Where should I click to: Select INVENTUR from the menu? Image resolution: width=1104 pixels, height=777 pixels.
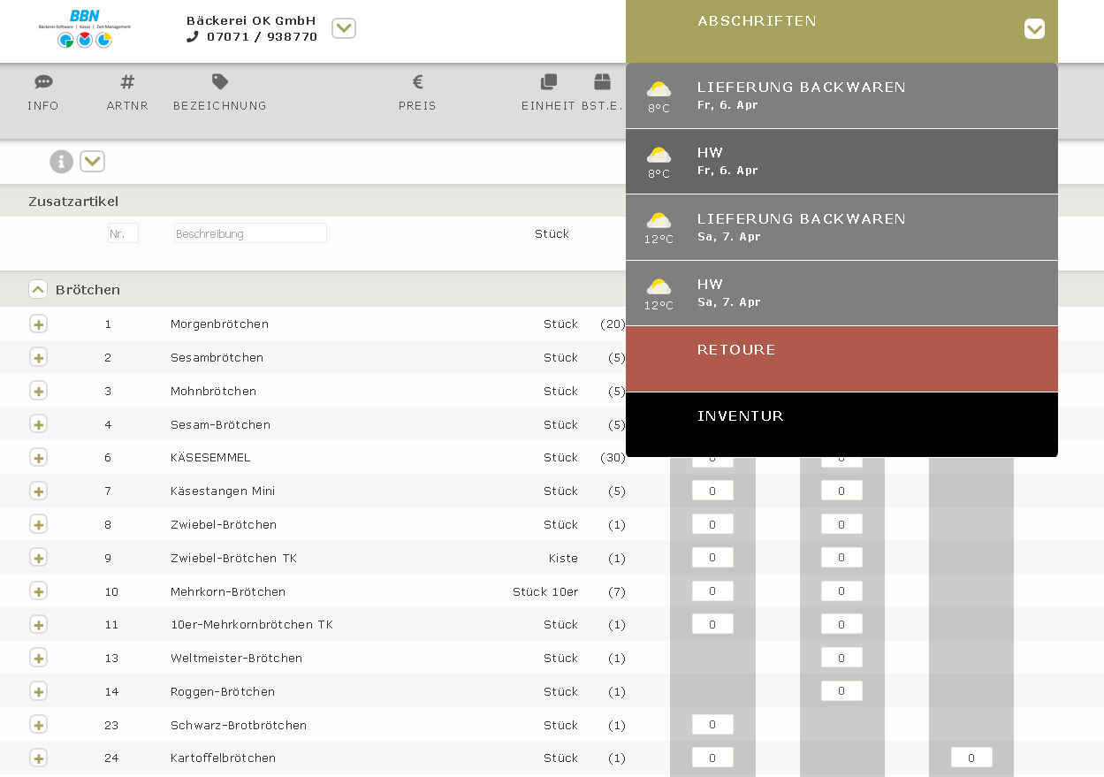(x=841, y=424)
